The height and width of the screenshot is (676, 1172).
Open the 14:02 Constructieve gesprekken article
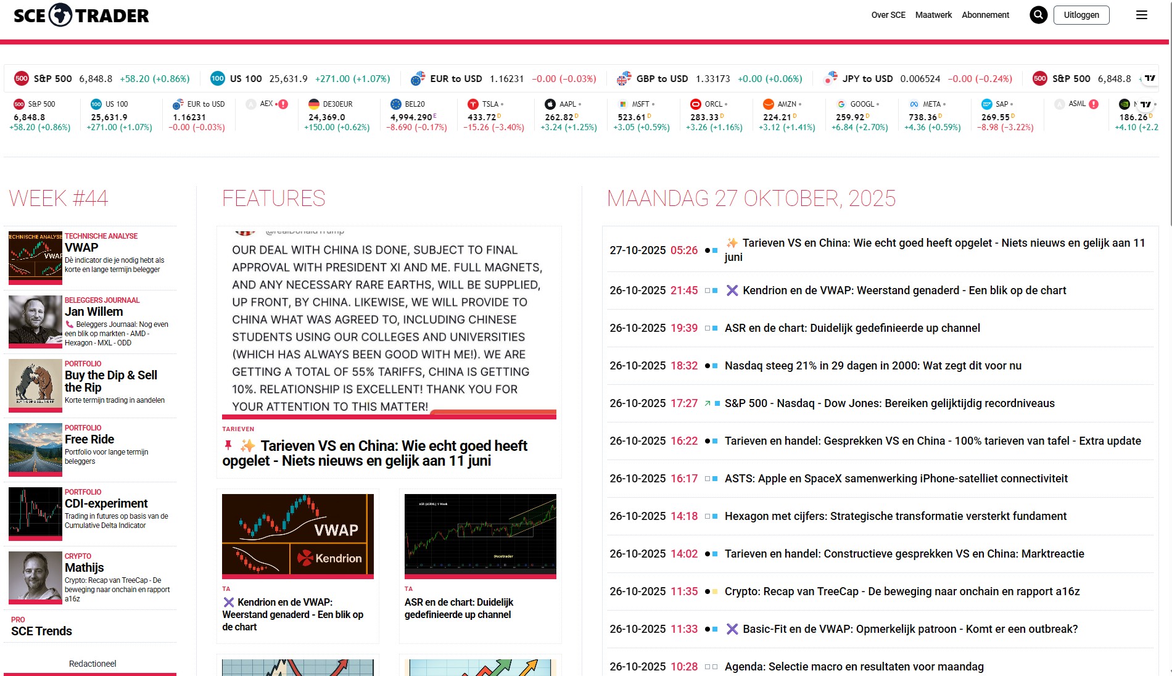(x=904, y=554)
